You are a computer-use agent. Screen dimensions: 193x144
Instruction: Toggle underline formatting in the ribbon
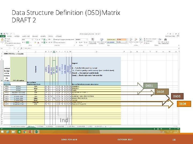tap(27, 42)
